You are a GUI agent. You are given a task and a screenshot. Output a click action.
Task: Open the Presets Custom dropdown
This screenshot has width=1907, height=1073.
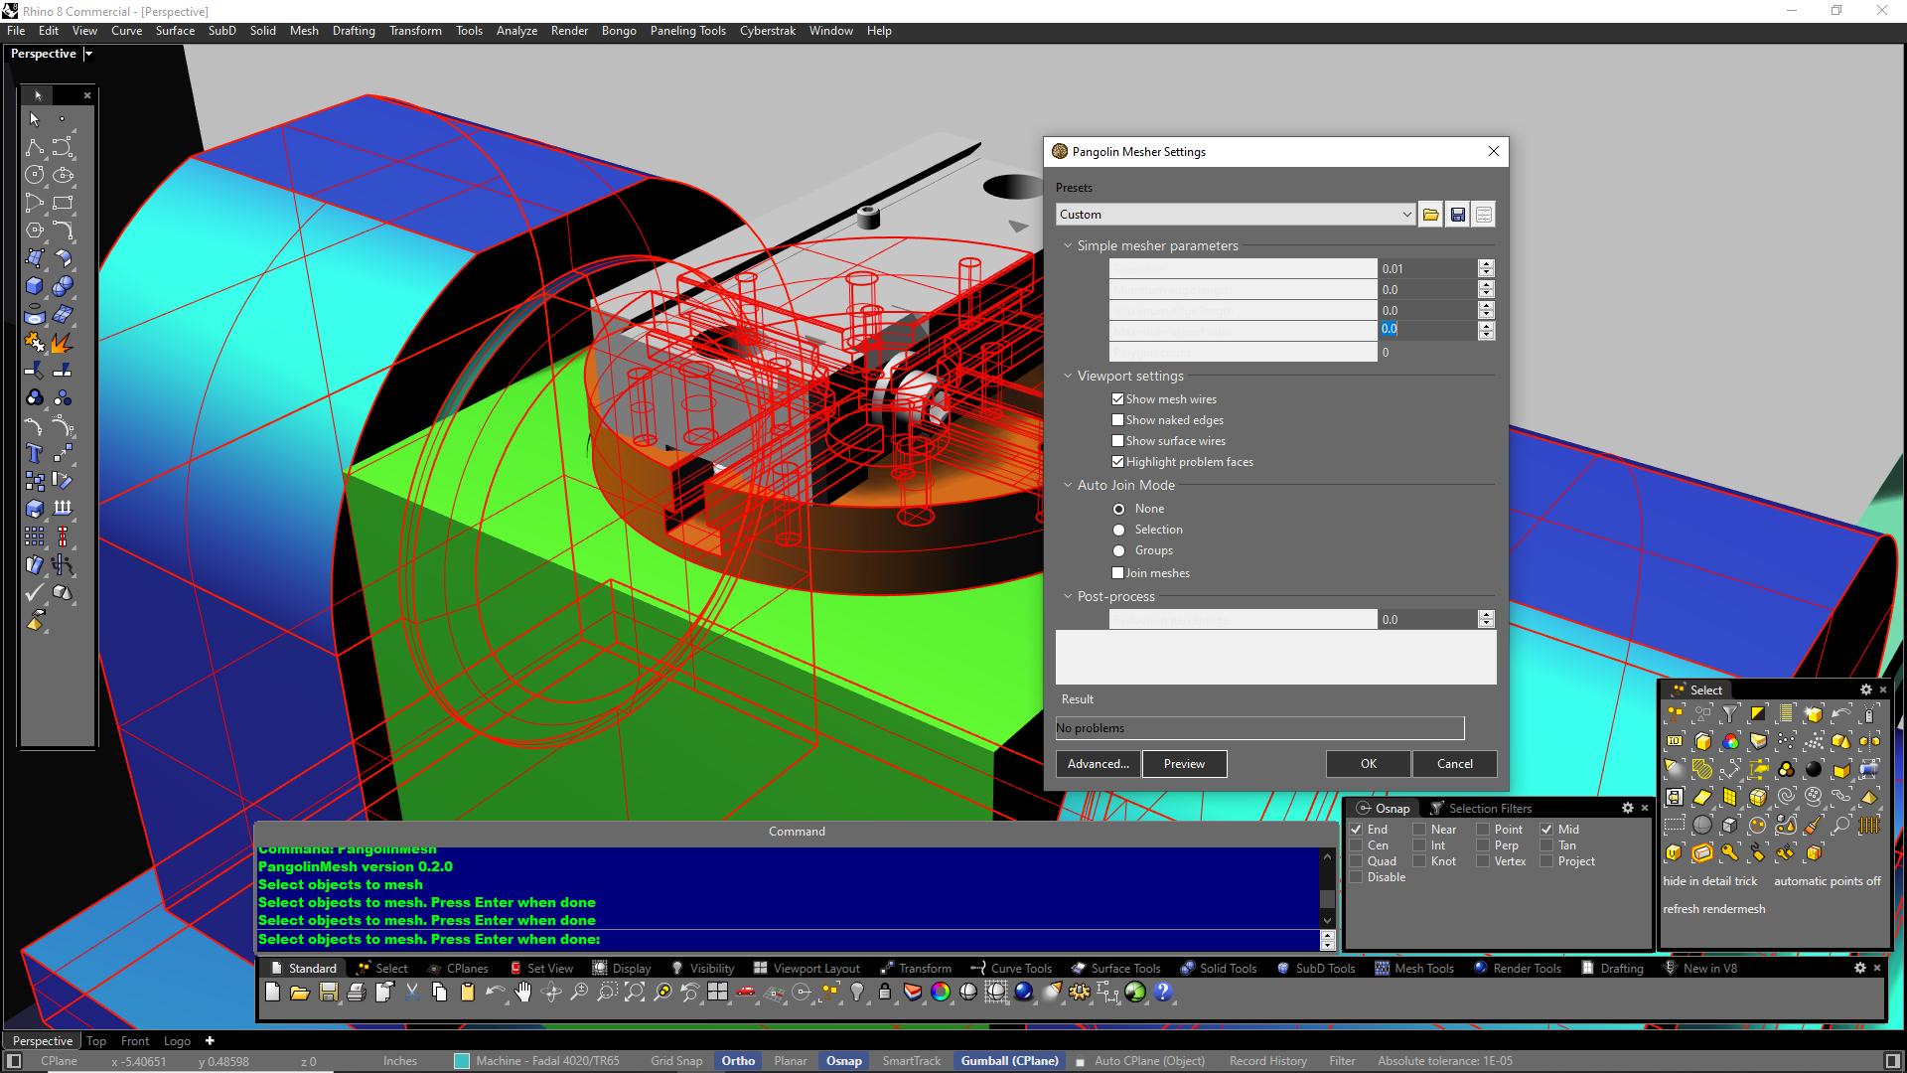coord(1235,215)
